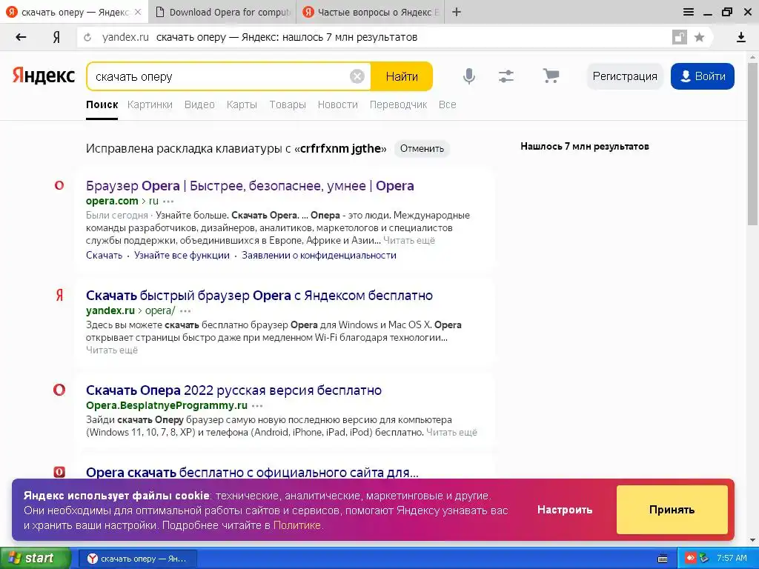Expand the Все categories menu
The height and width of the screenshot is (569, 759).
447,104
